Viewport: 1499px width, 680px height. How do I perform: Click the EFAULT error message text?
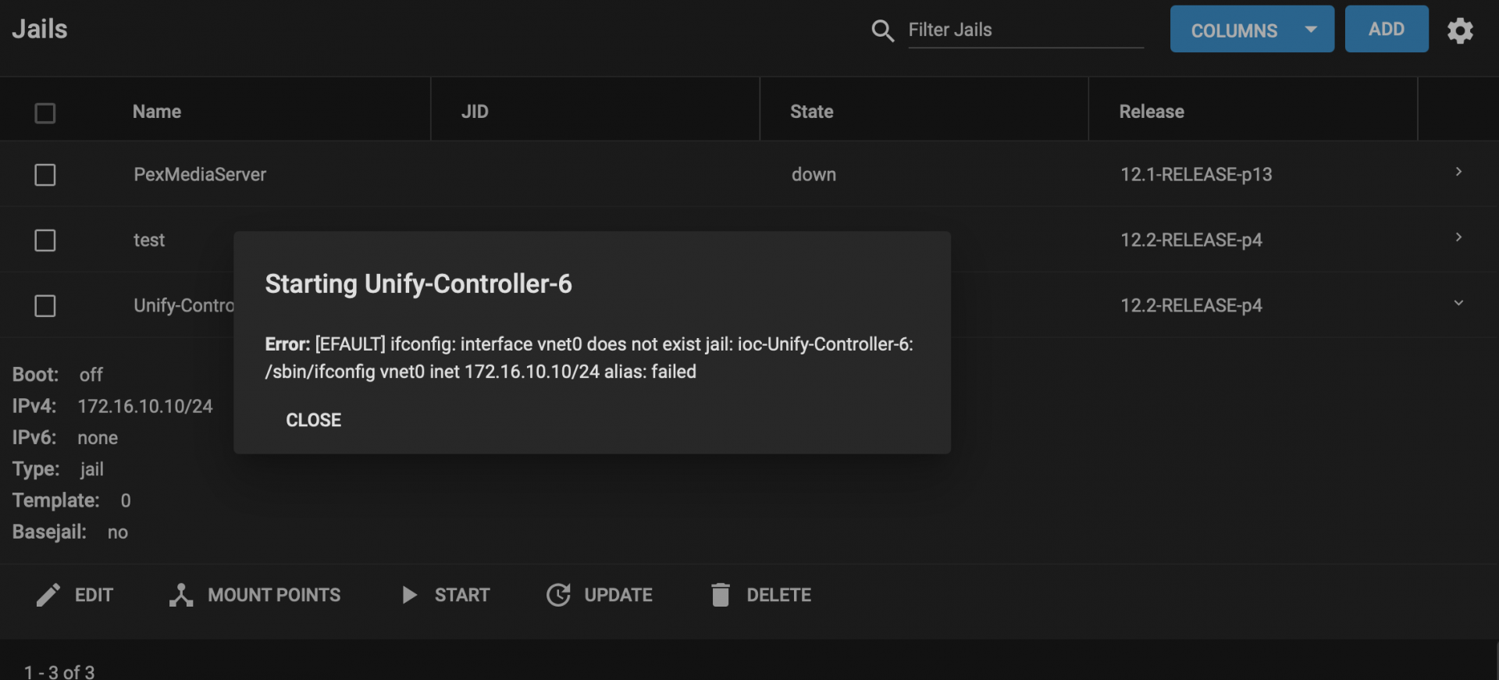589,358
